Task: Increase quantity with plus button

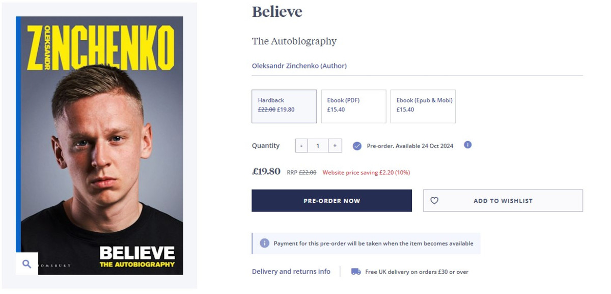Action: tap(335, 146)
